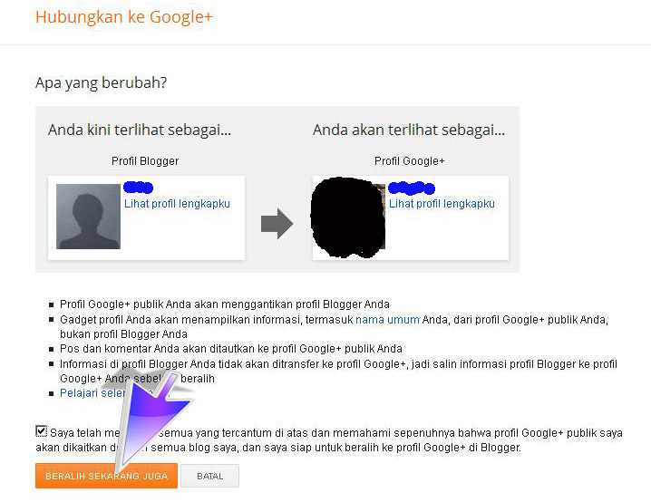Viewport: 651px width, 502px height.
Task: Click the 'Profil Blogger' label
Action: pos(145,161)
